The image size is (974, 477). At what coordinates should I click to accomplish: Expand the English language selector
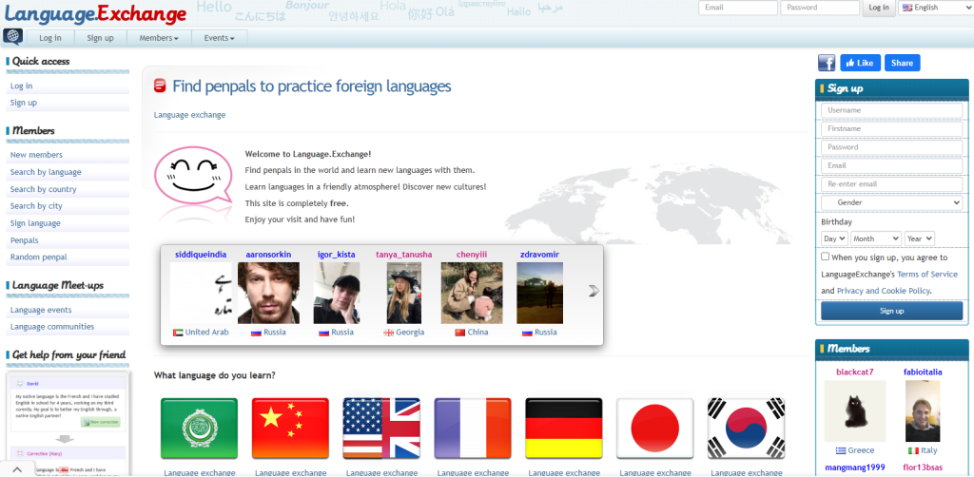click(932, 8)
